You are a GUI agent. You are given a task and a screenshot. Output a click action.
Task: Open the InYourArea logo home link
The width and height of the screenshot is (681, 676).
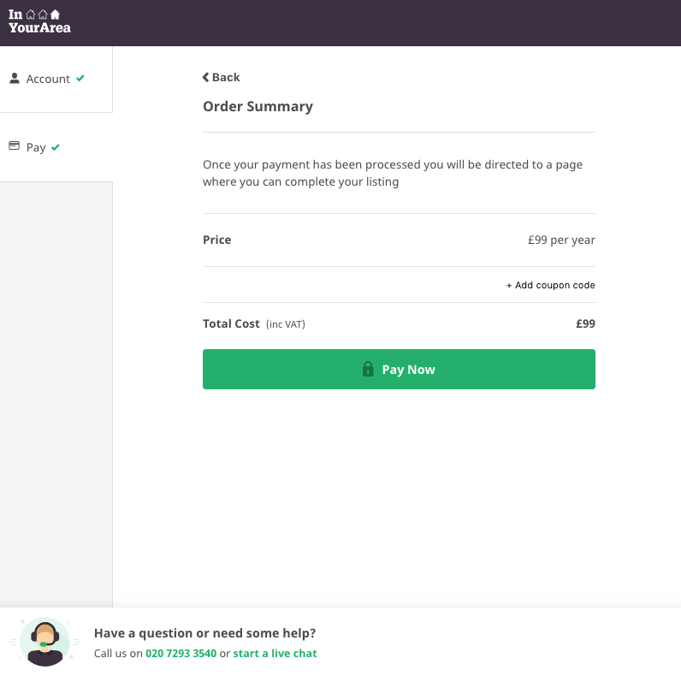(x=39, y=21)
